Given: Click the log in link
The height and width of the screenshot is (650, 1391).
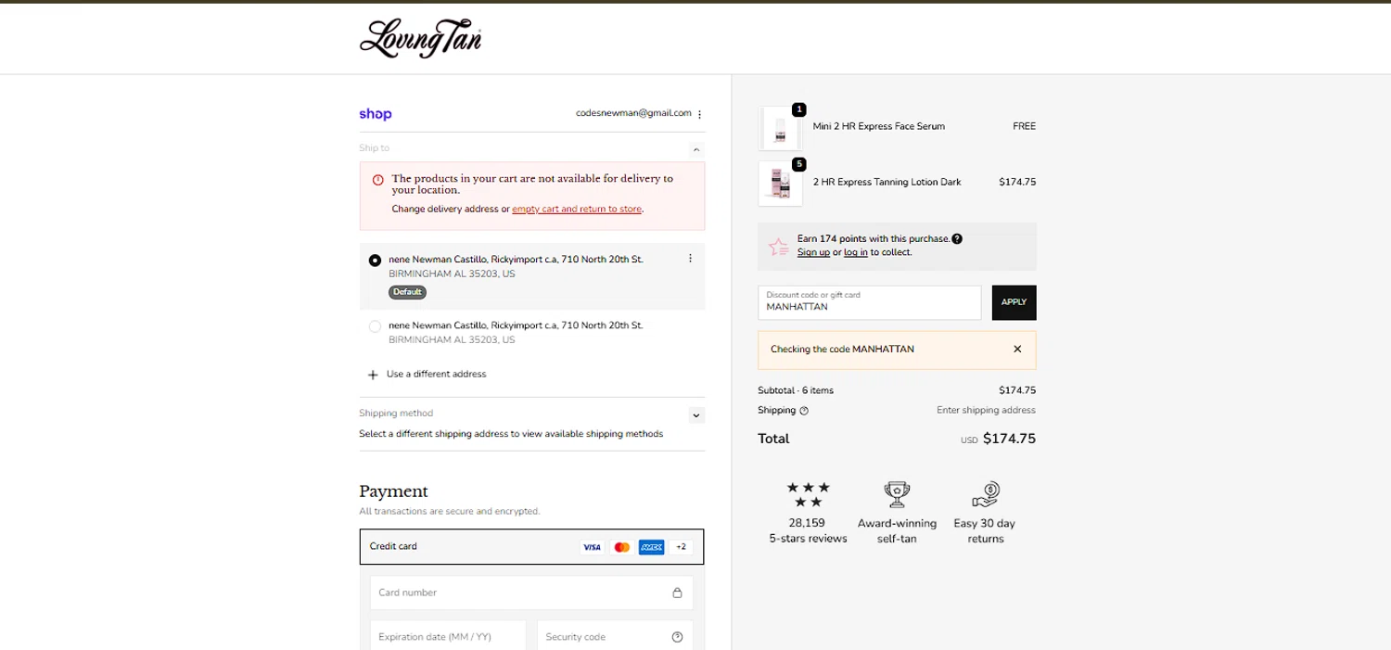Looking at the screenshot, I should [856, 252].
